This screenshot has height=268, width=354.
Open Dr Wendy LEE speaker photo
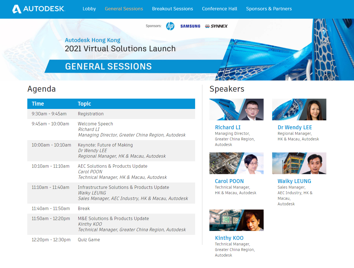click(x=299, y=109)
